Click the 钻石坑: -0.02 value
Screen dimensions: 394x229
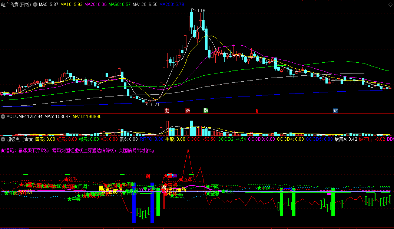(372, 139)
